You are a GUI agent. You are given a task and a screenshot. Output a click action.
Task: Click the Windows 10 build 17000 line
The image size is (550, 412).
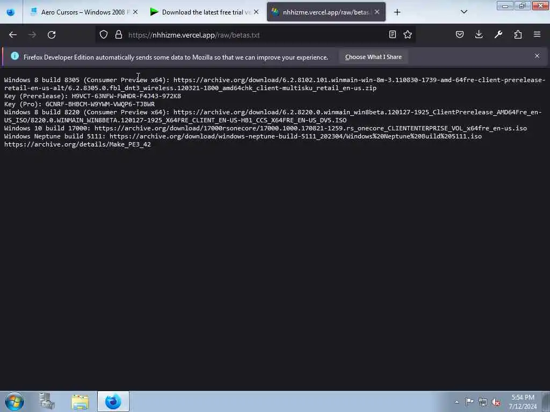[x=265, y=128]
